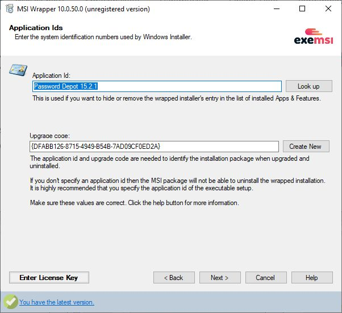Click the MSI Wrapper title bar icon
This screenshot has width=342, height=313.
(x=10, y=9)
